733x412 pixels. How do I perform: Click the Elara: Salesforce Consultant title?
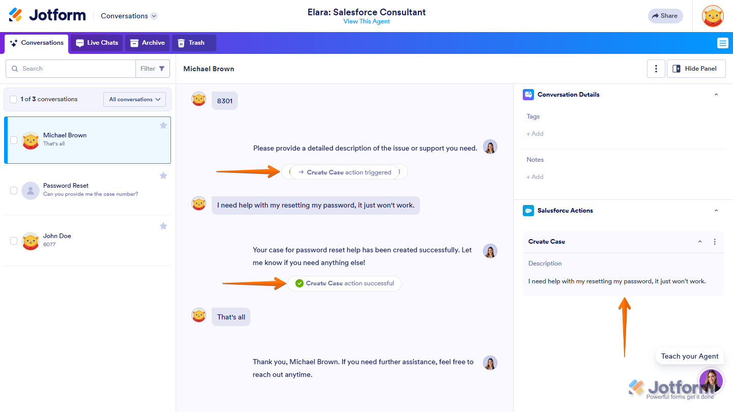pyautogui.click(x=366, y=12)
